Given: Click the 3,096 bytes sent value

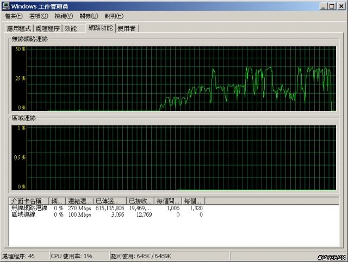Looking at the screenshot, I should (117, 215).
